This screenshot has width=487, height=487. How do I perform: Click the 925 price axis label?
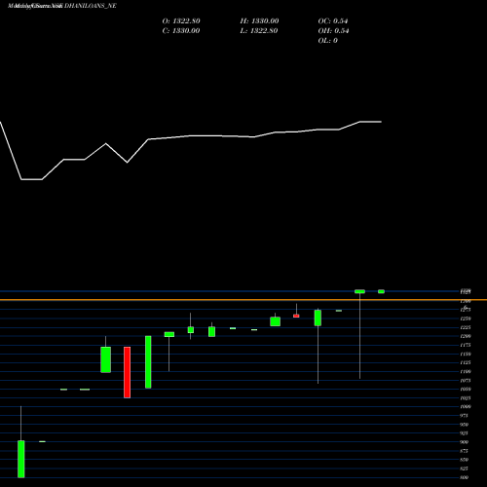[x=465, y=433]
